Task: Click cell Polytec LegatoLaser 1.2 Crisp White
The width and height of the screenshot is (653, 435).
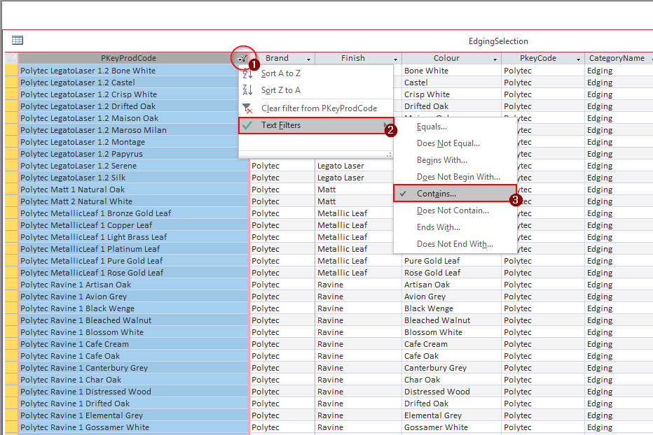Action: pos(134,94)
